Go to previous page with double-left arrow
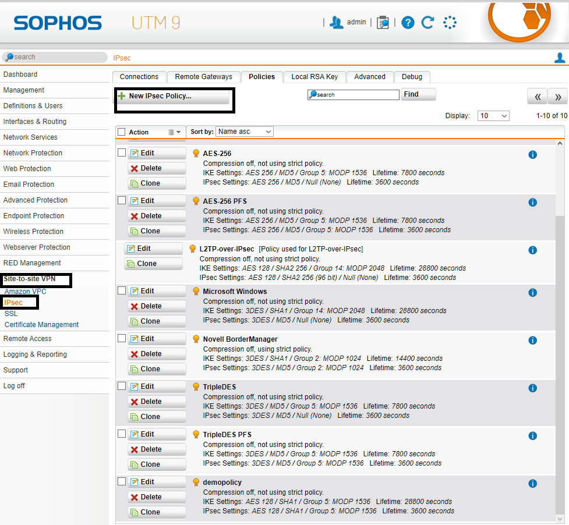 point(538,97)
